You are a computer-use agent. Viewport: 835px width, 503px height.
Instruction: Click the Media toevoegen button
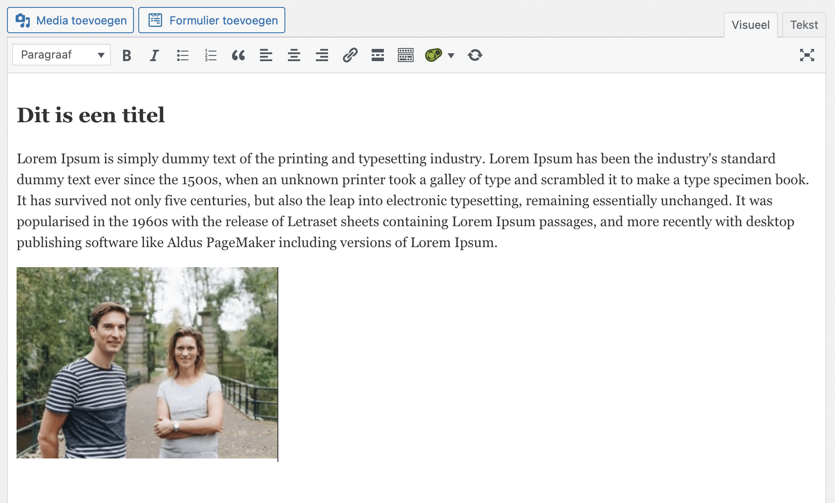click(x=71, y=21)
